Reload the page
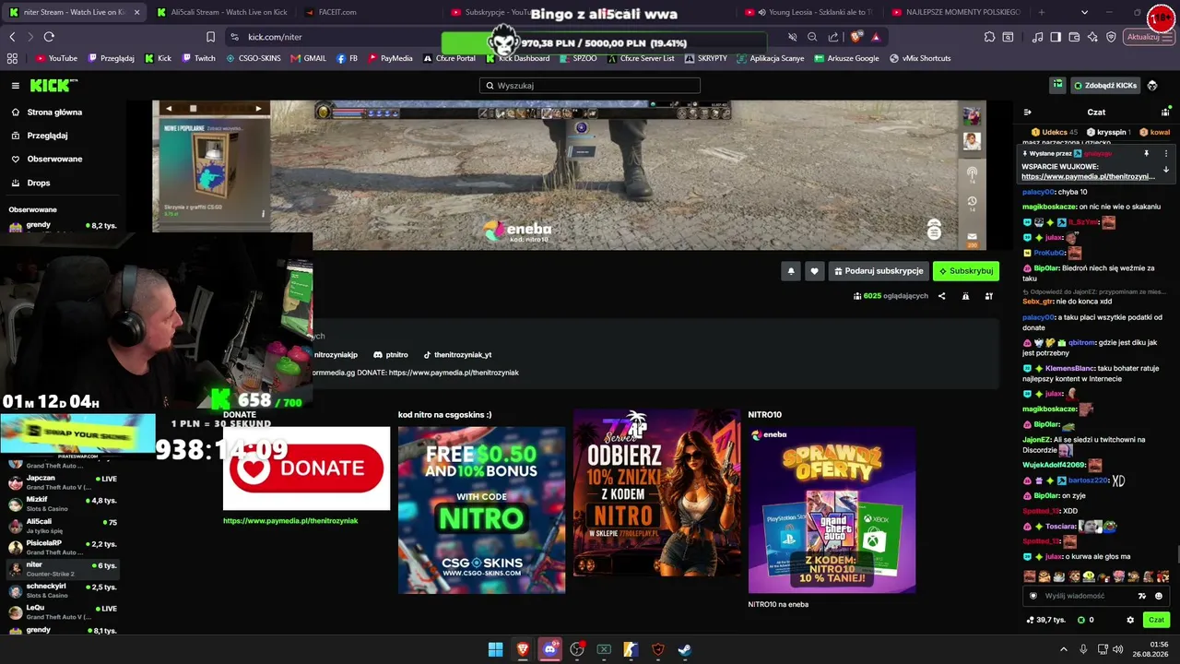Image resolution: width=1180 pixels, height=664 pixels. pos(49,37)
